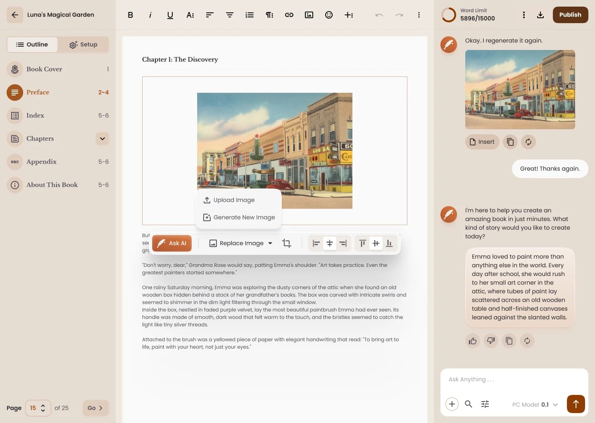
Task: Open the PC Model 0.1 dropdown
Action: 535,404
